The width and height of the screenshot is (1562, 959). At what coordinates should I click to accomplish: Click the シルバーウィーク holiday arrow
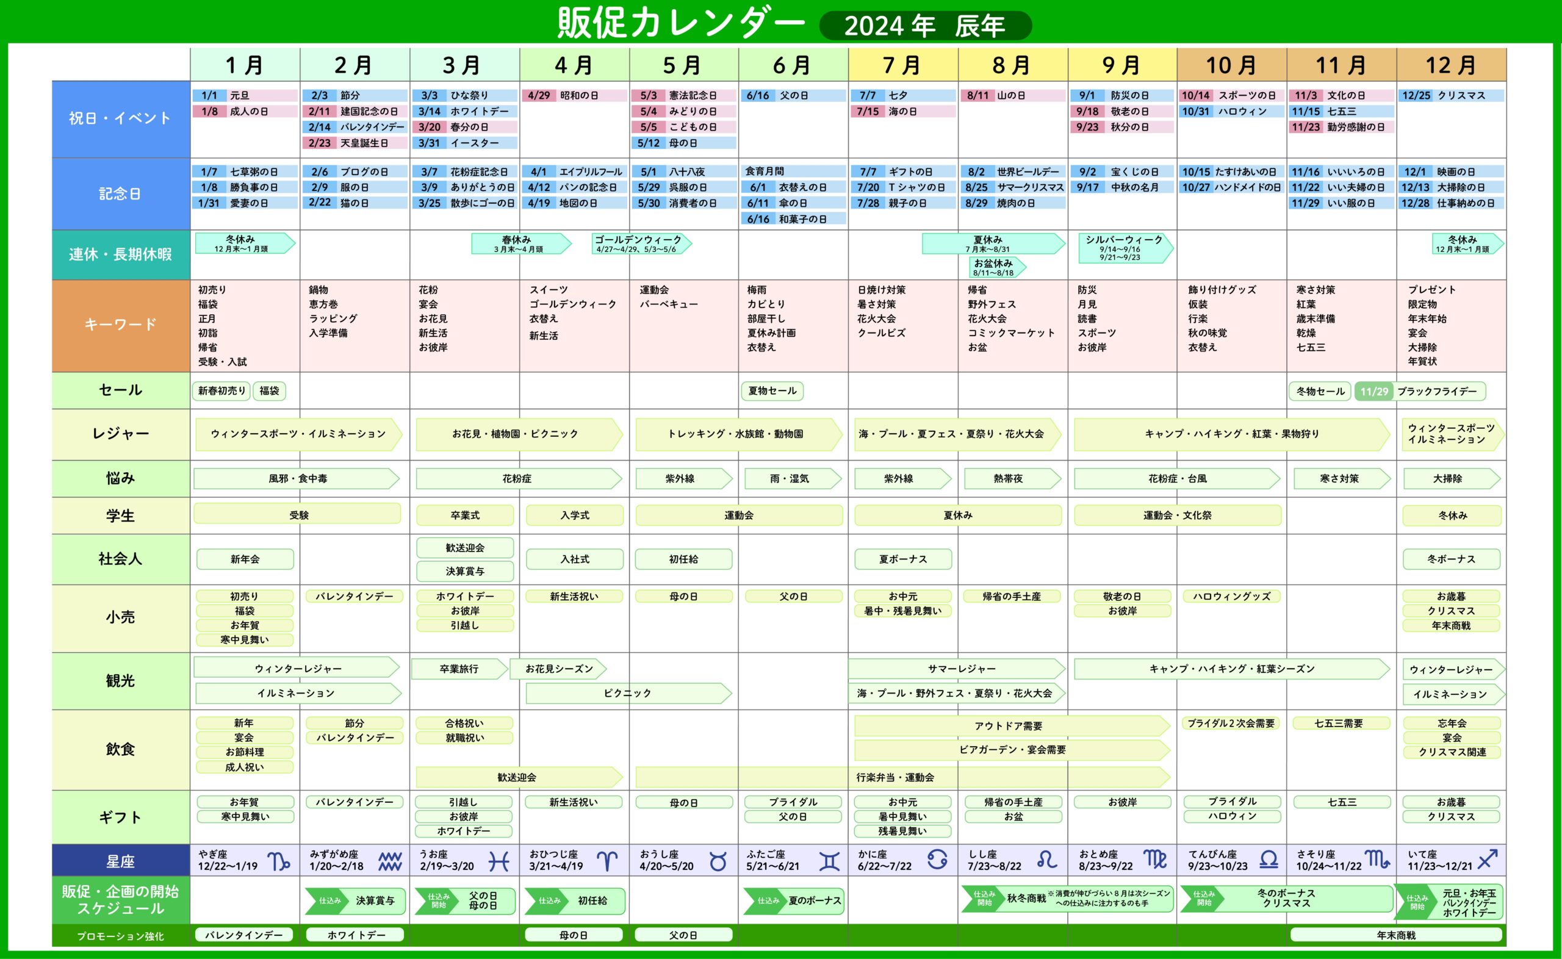1126,248
